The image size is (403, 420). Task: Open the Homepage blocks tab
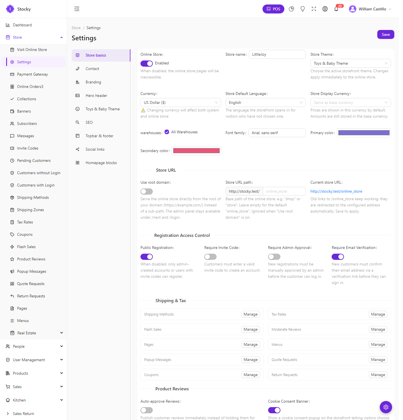coord(101,163)
